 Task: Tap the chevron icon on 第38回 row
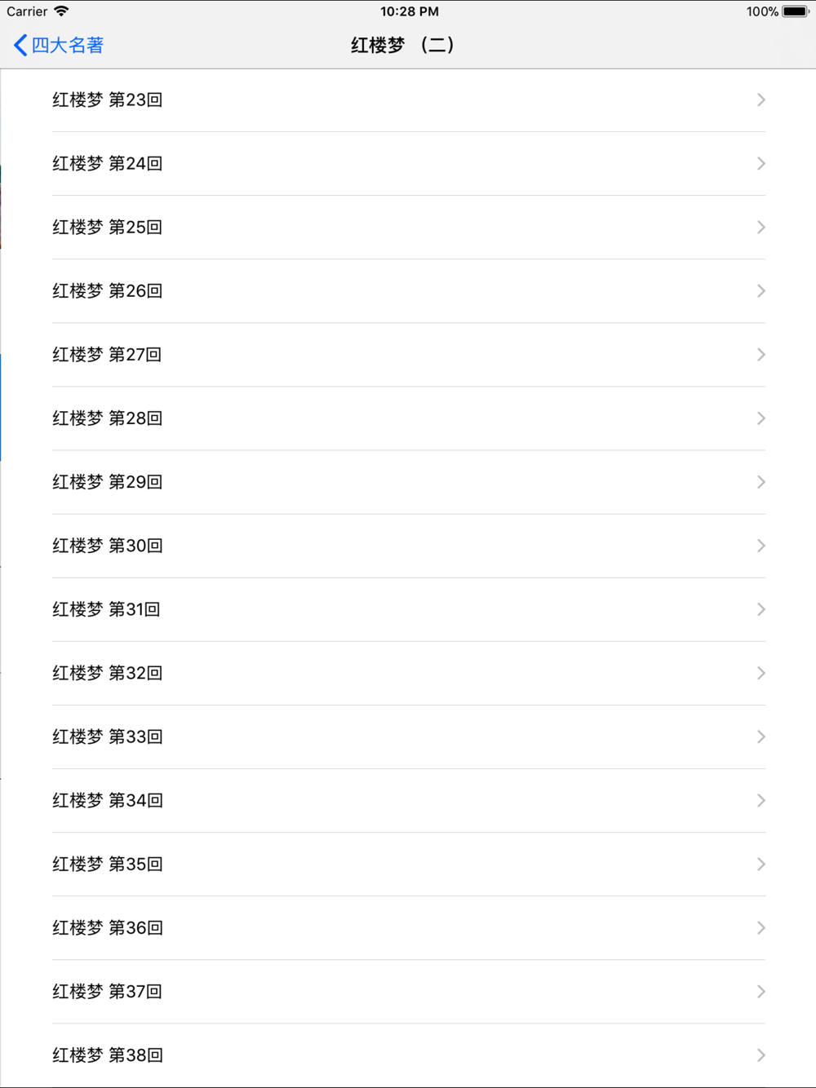click(761, 1055)
